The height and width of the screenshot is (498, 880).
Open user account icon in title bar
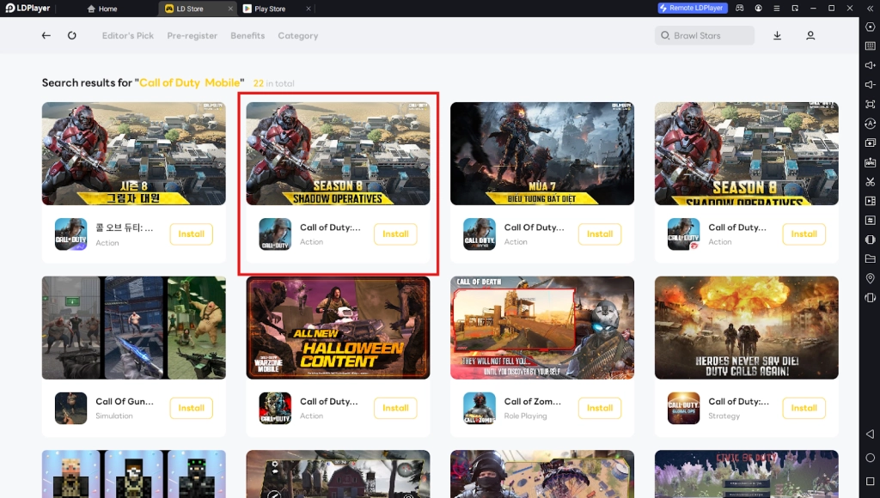758,9
